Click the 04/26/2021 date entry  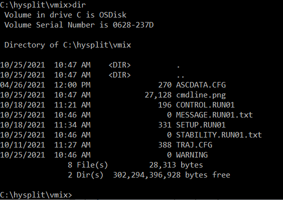23,85
